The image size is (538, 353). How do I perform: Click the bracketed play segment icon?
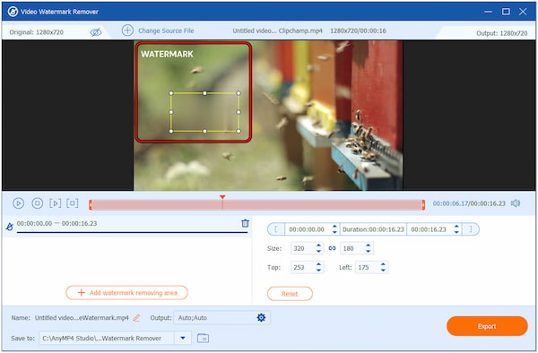coord(56,203)
